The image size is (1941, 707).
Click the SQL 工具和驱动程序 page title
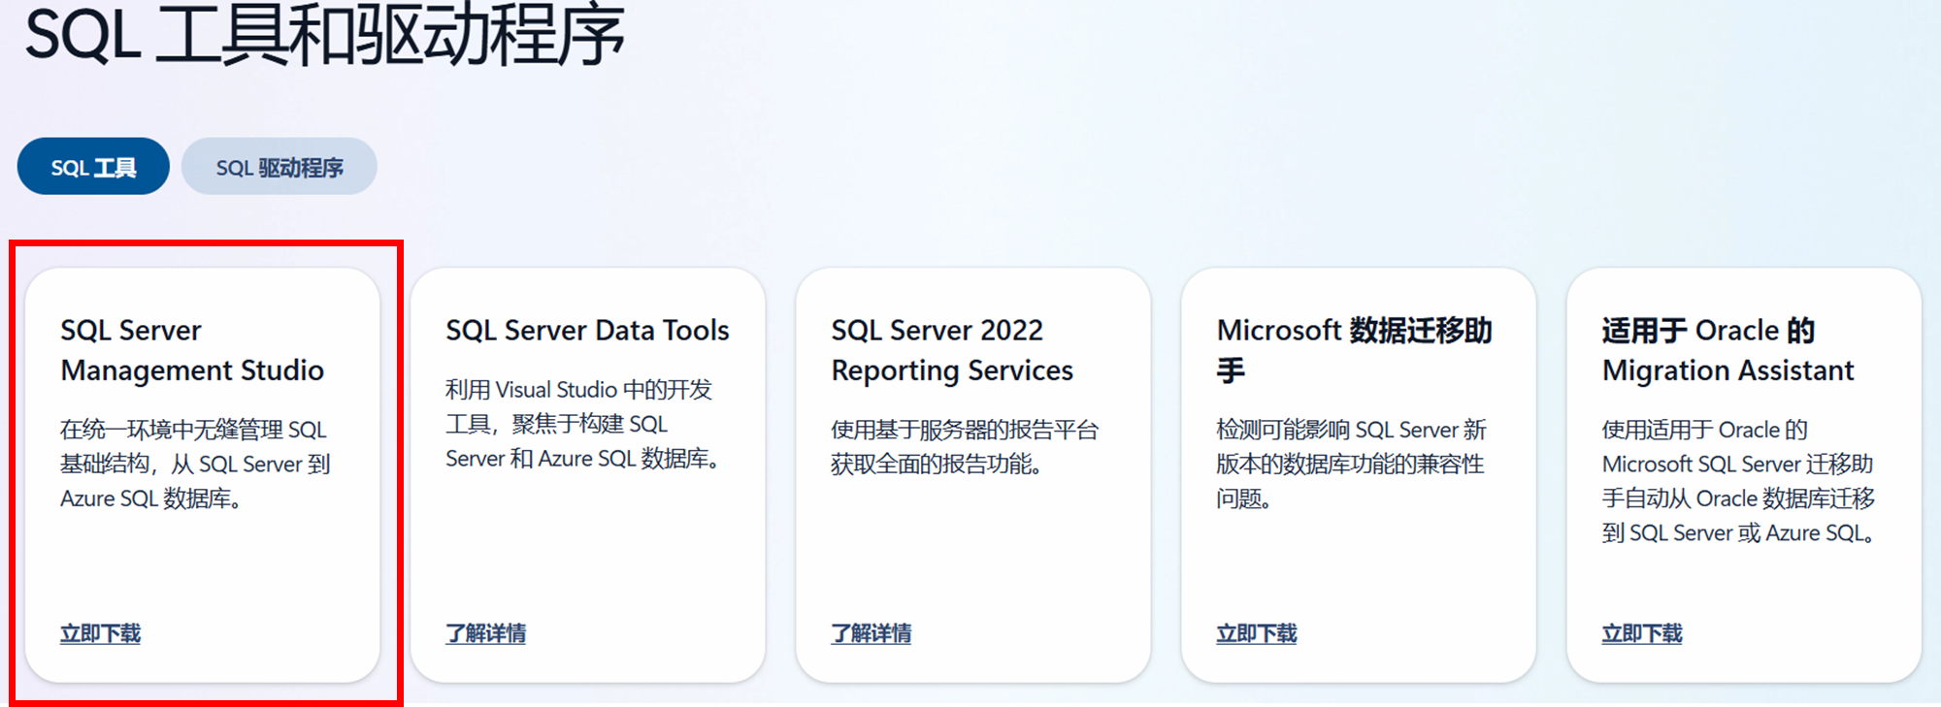pyautogui.click(x=325, y=35)
